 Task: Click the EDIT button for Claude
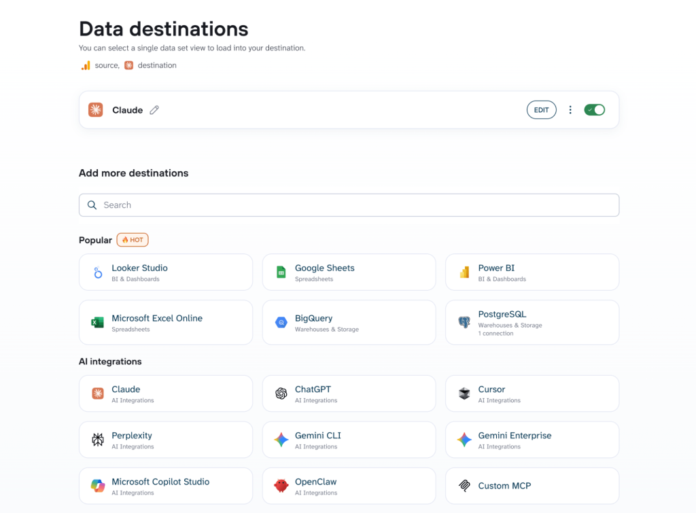pyautogui.click(x=541, y=110)
